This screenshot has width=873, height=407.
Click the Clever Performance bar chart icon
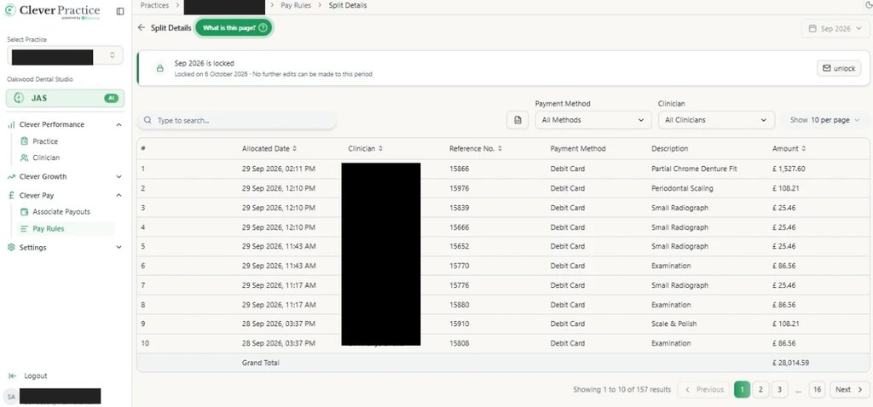pos(11,124)
